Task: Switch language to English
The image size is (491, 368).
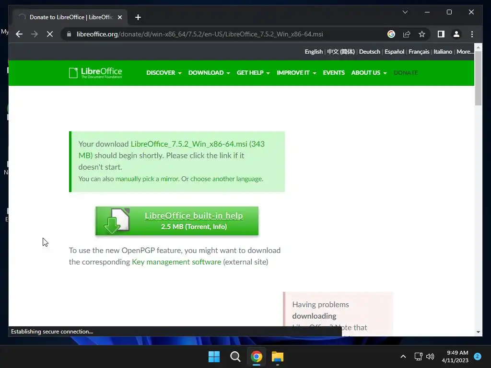Action: 314,52
